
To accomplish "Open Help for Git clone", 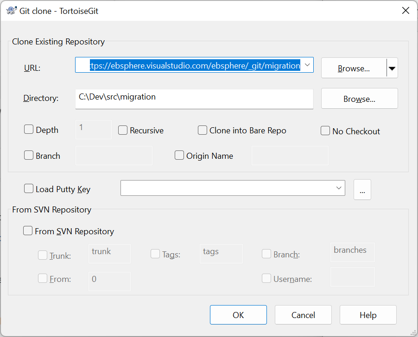I will point(368,315).
